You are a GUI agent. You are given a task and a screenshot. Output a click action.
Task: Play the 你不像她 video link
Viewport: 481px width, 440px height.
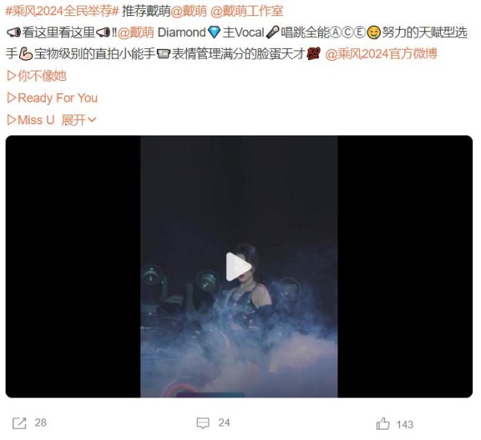[x=37, y=75]
